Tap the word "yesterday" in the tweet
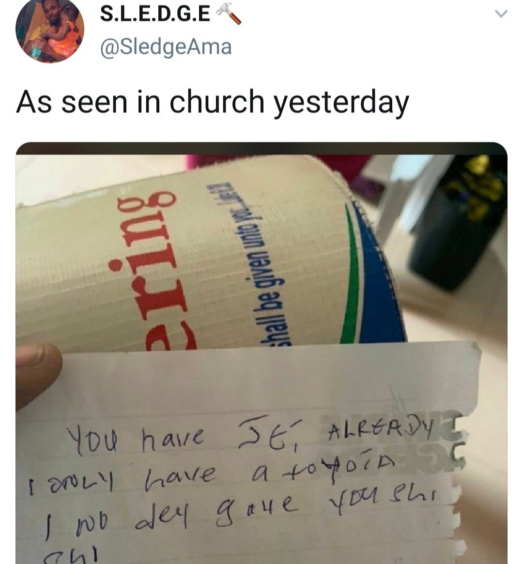This screenshot has height=564, width=523. (x=341, y=103)
